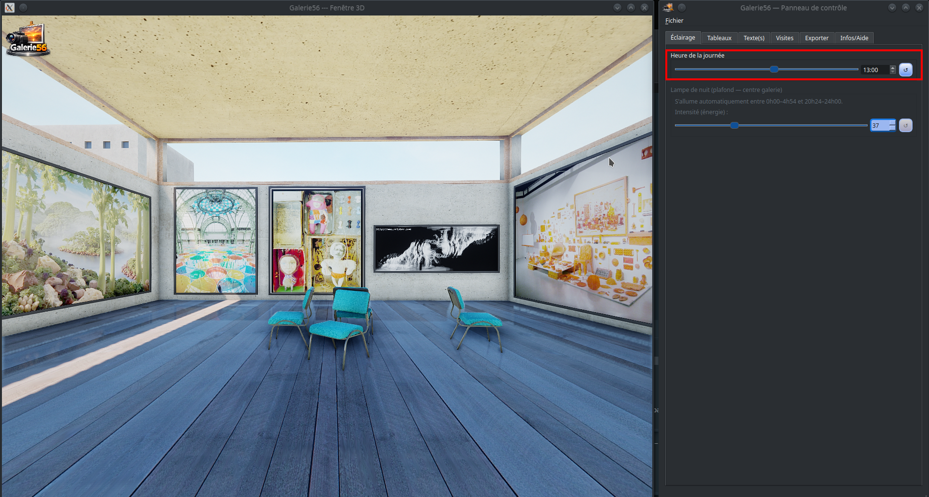Switch to the Tableaux tab
929x497 pixels.
tap(719, 38)
